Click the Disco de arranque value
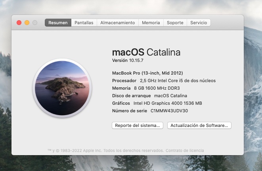The width and height of the screenshot is (262, 171). click(x=170, y=96)
